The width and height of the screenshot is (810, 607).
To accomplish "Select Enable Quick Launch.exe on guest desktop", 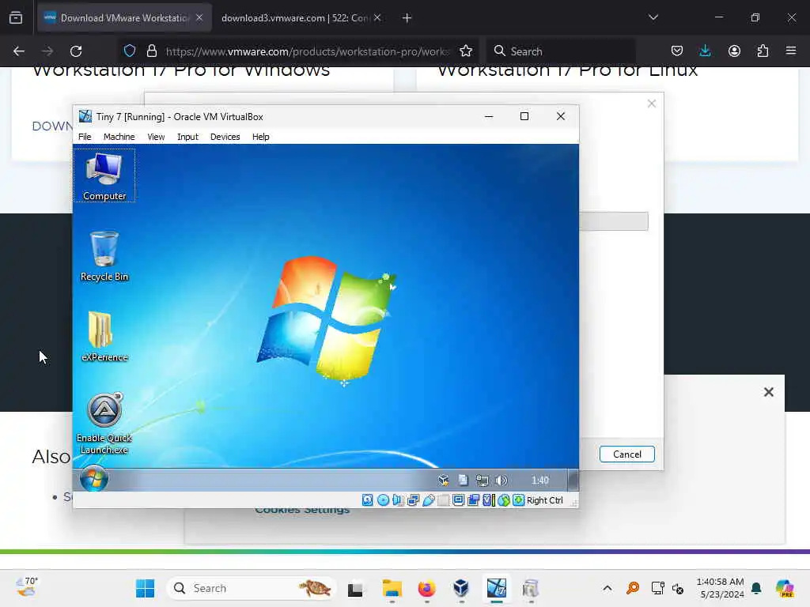I will tap(104, 424).
